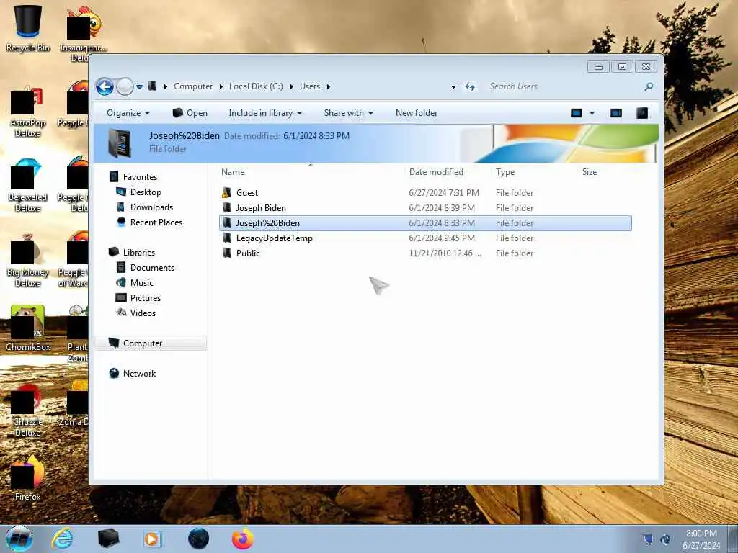Viewport: 738px width, 553px height.
Task: Click the Change your view icon
Action: pyautogui.click(x=577, y=113)
